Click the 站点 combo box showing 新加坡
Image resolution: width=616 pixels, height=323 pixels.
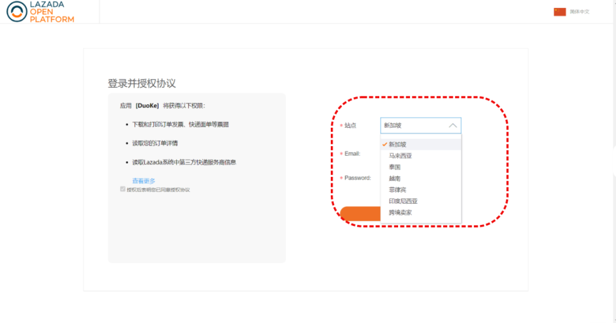click(414, 126)
